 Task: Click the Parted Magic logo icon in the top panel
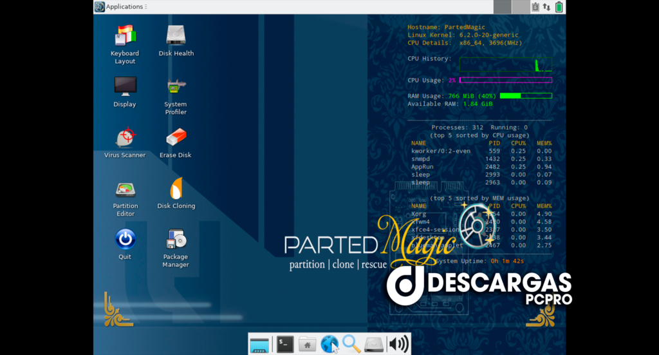click(x=100, y=6)
